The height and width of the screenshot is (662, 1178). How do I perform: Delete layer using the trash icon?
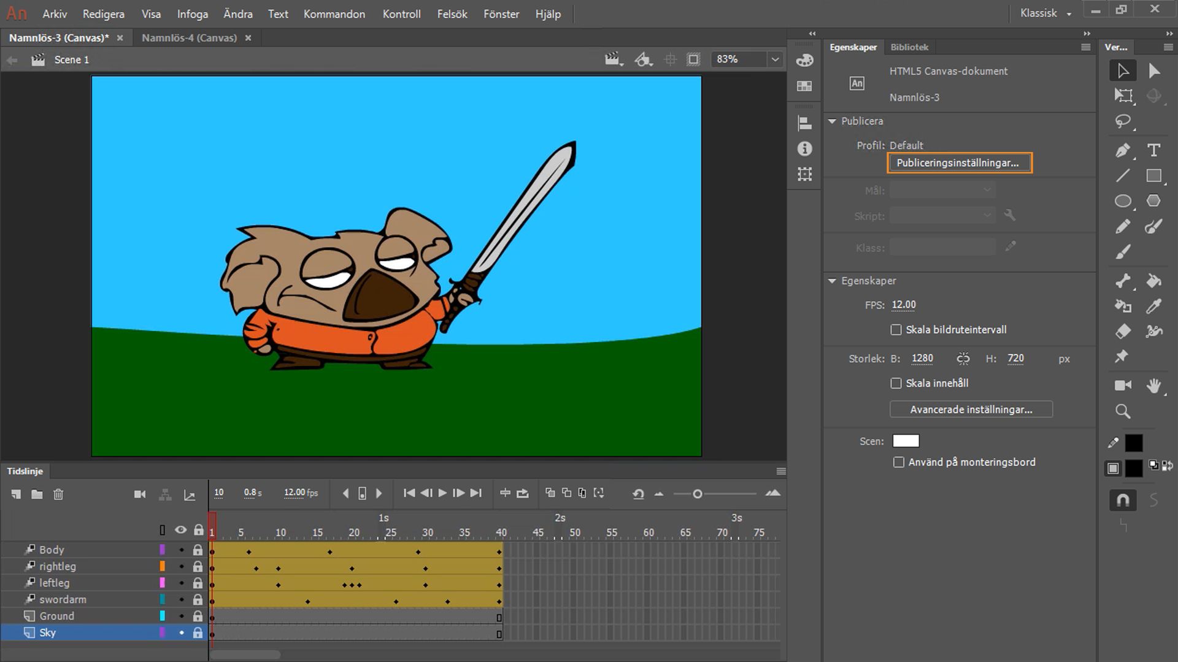(58, 494)
